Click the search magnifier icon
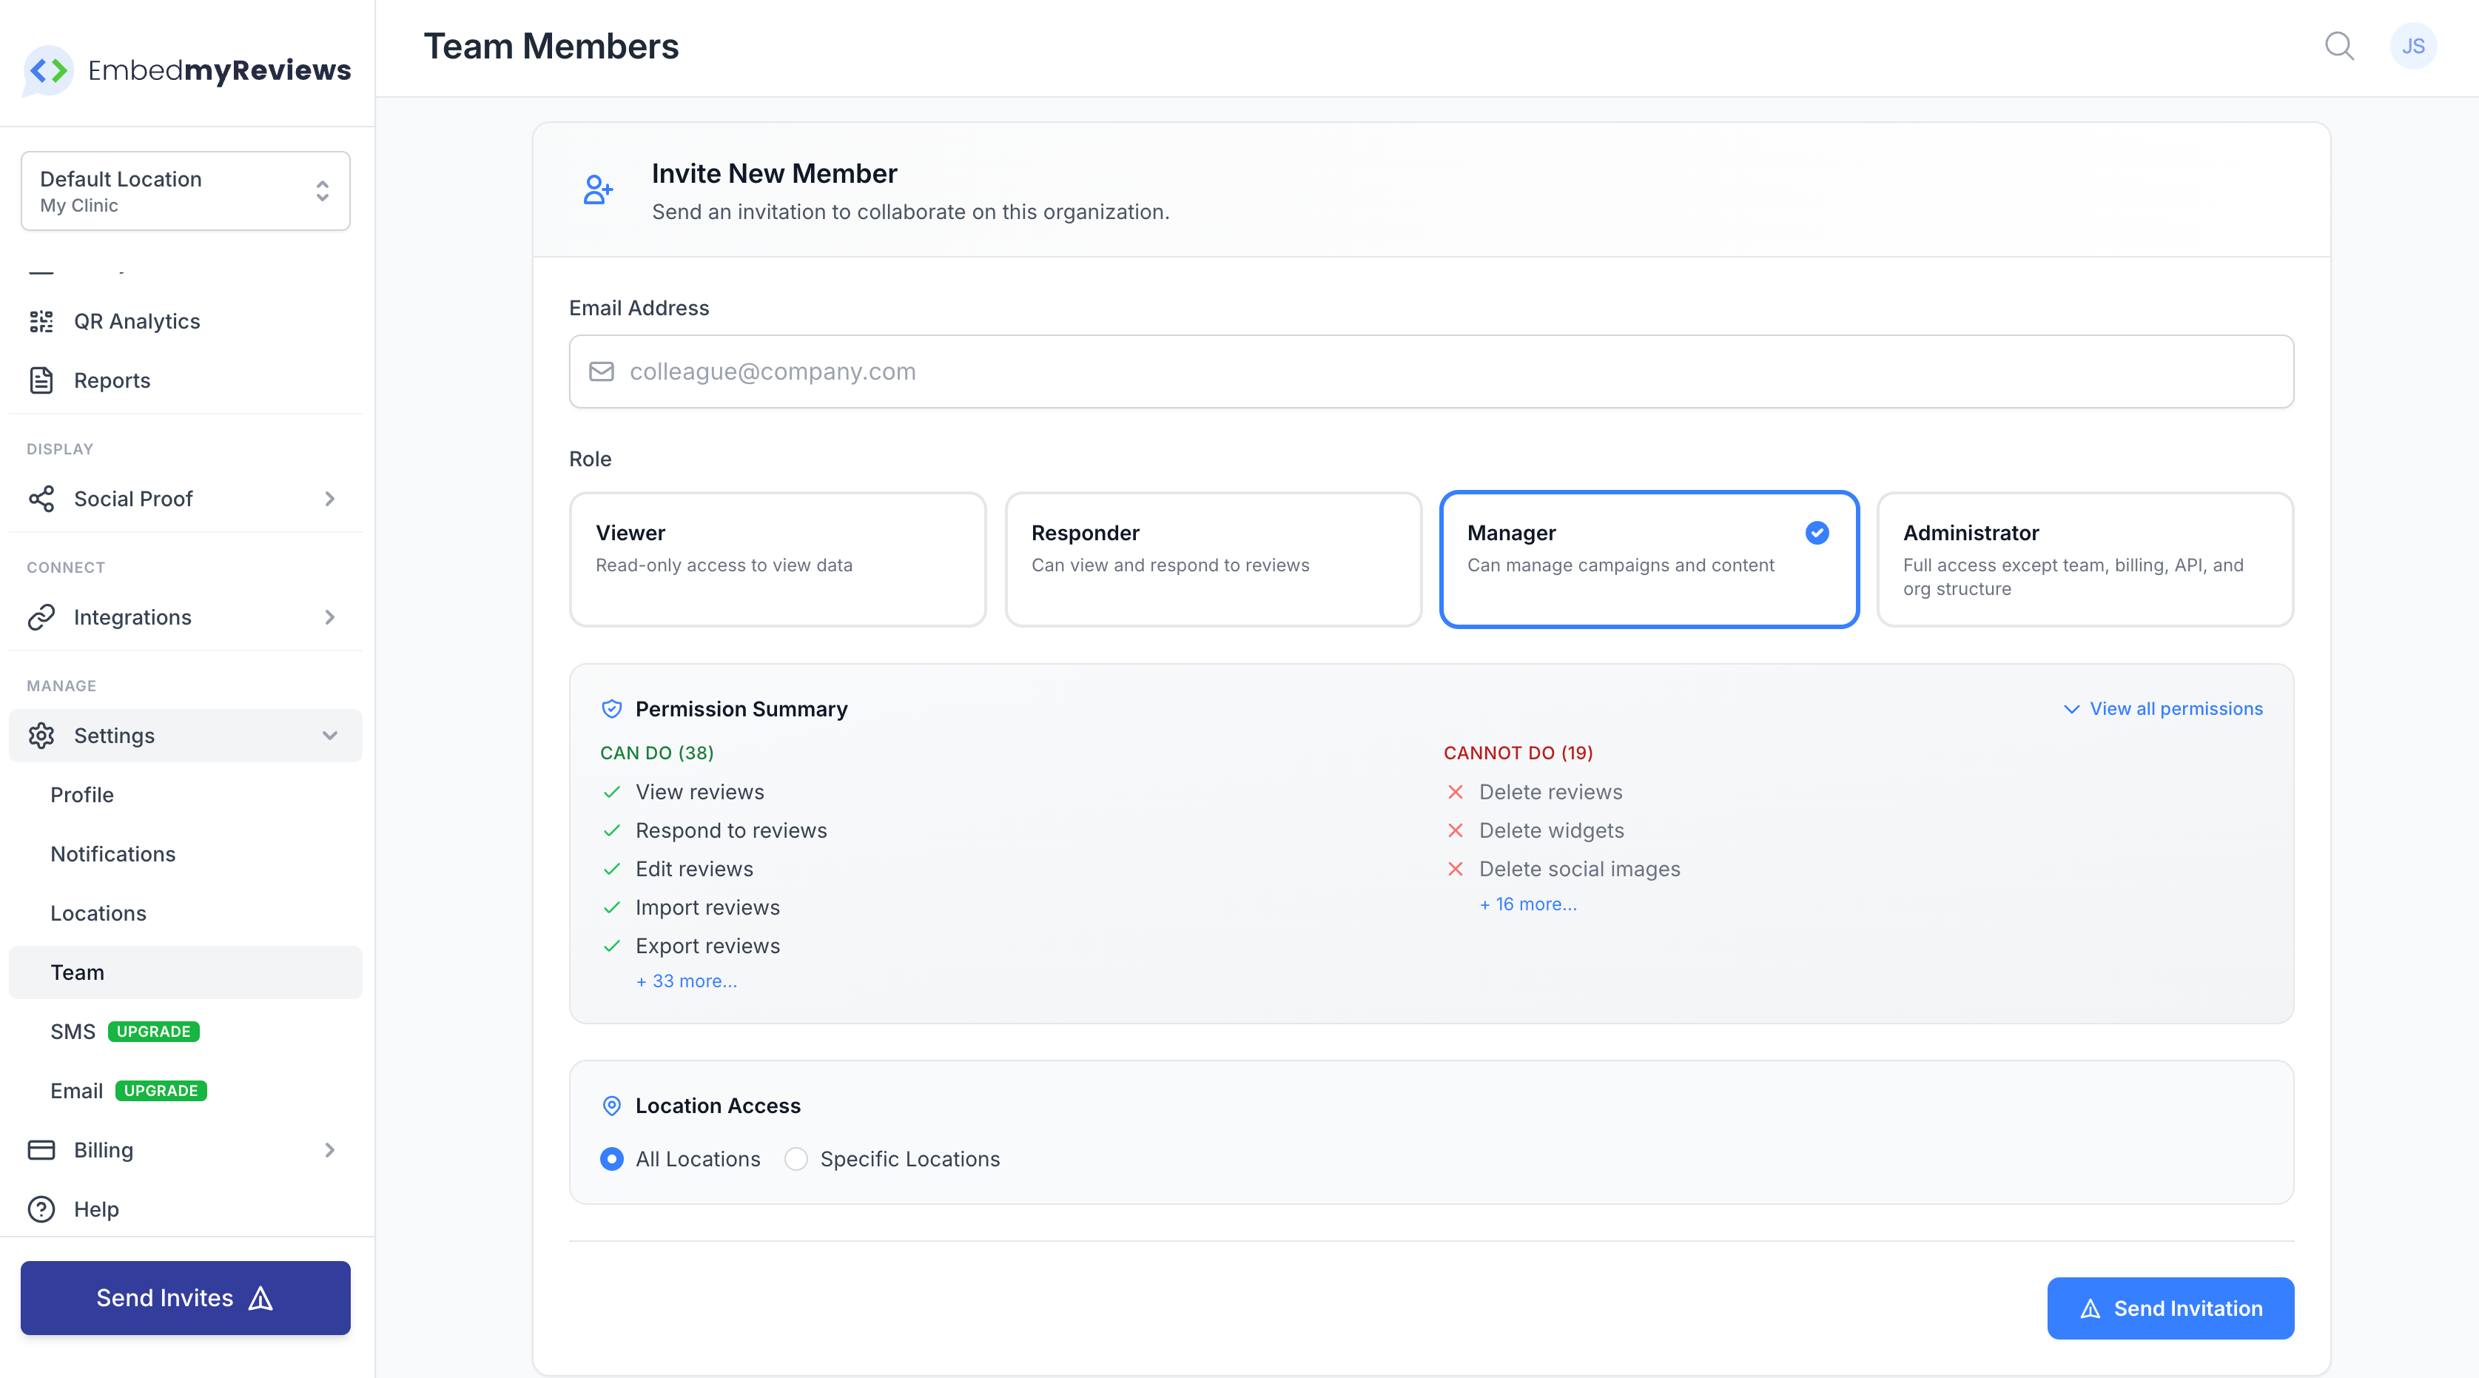 click(x=2338, y=46)
